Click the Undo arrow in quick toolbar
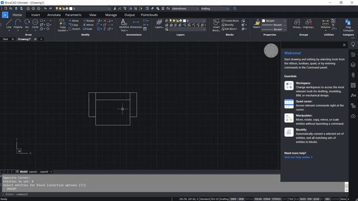Viewport: 358px width, 201px height. click(45, 9)
